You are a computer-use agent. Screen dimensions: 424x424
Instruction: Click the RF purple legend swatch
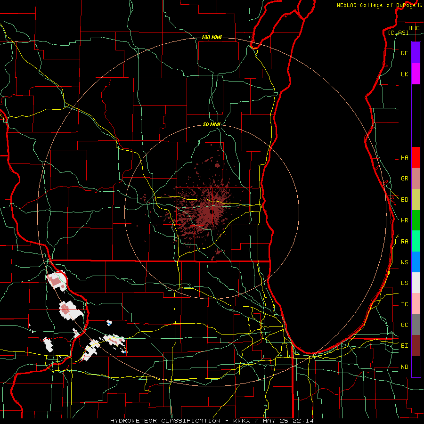[416, 53]
